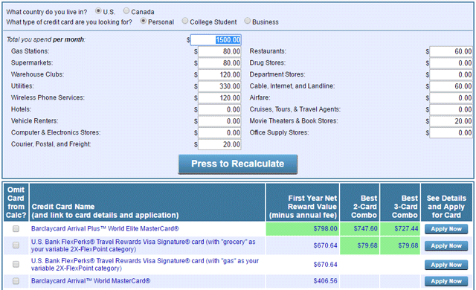Apply Now for Barclaycard Arrival Plus
Viewport: 476px width, 290px height.
pyautogui.click(x=446, y=229)
